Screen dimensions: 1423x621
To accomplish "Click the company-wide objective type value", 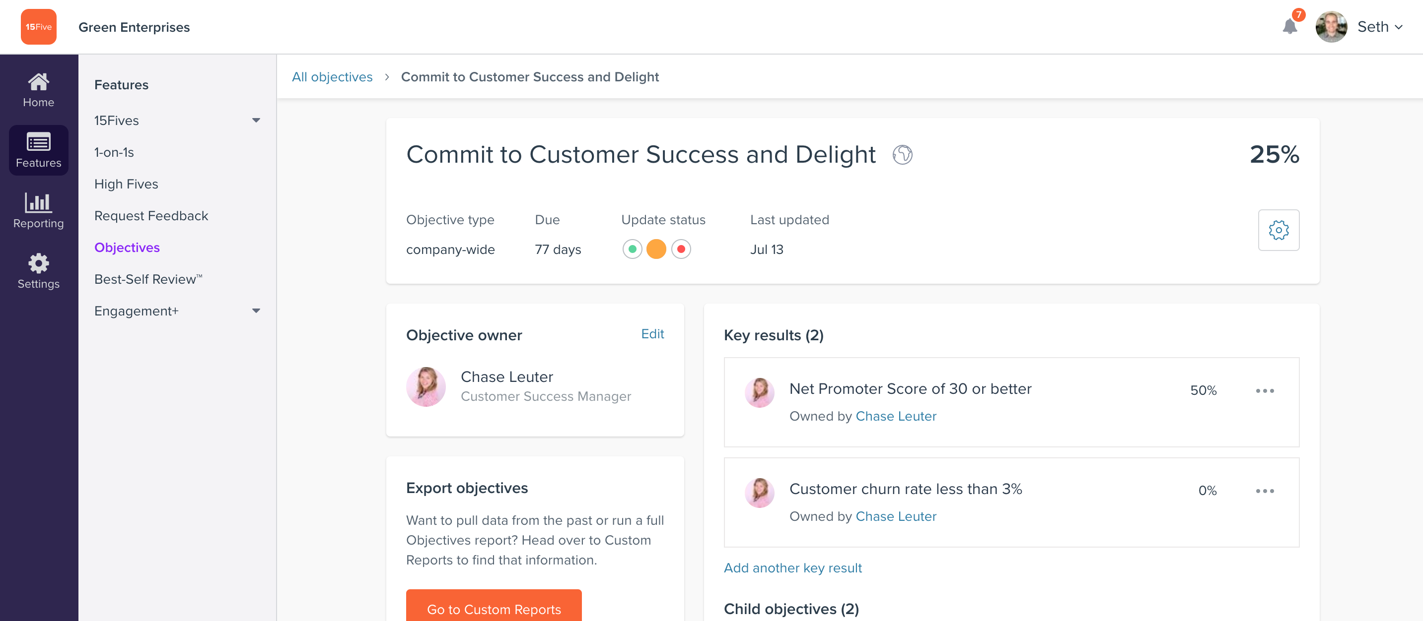I will click(450, 249).
